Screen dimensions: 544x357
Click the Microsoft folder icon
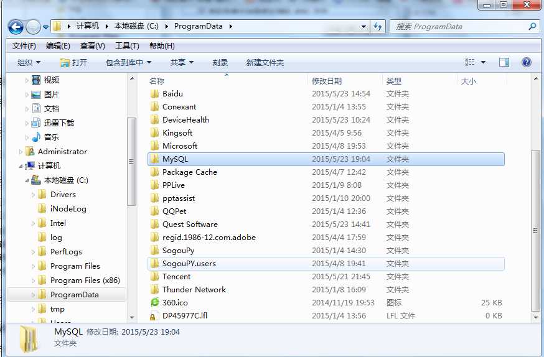(x=155, y=146)
